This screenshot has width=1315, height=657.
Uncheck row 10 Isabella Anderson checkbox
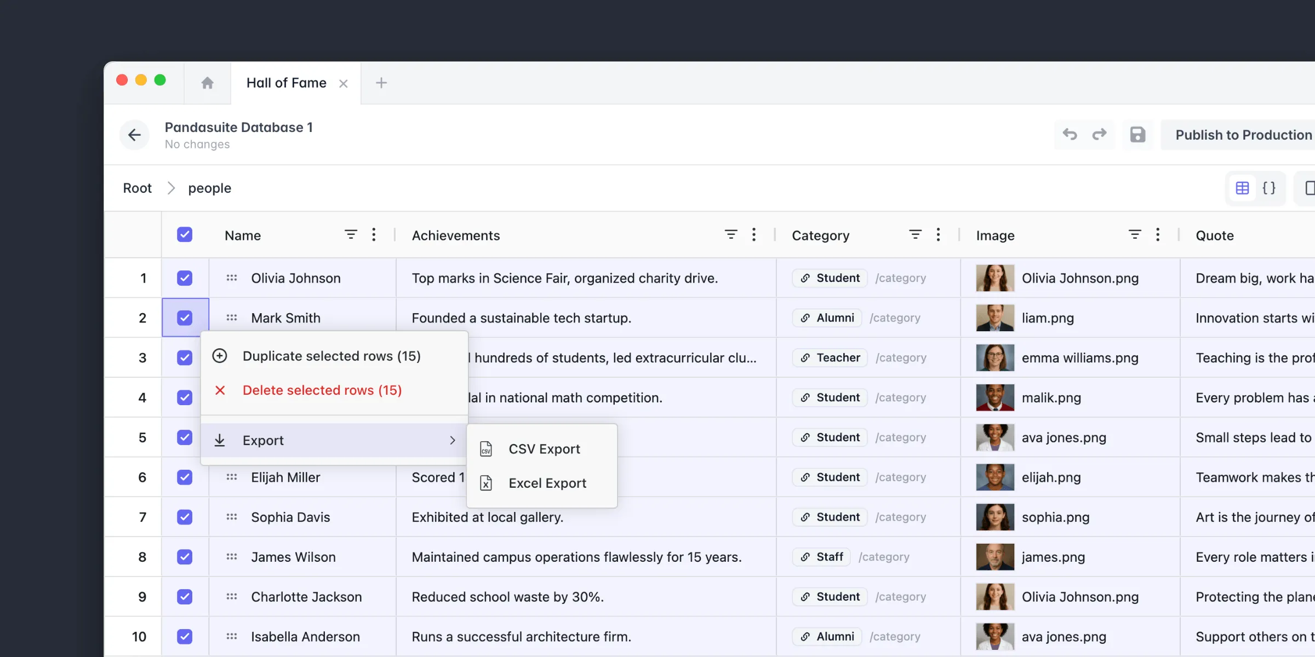pyautogui.click(x=185, y=637)
